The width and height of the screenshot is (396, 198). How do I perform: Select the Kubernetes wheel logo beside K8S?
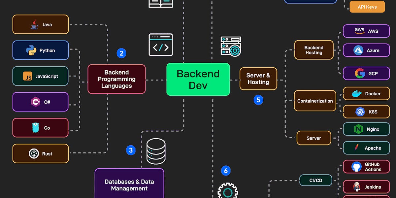point(360,112)
